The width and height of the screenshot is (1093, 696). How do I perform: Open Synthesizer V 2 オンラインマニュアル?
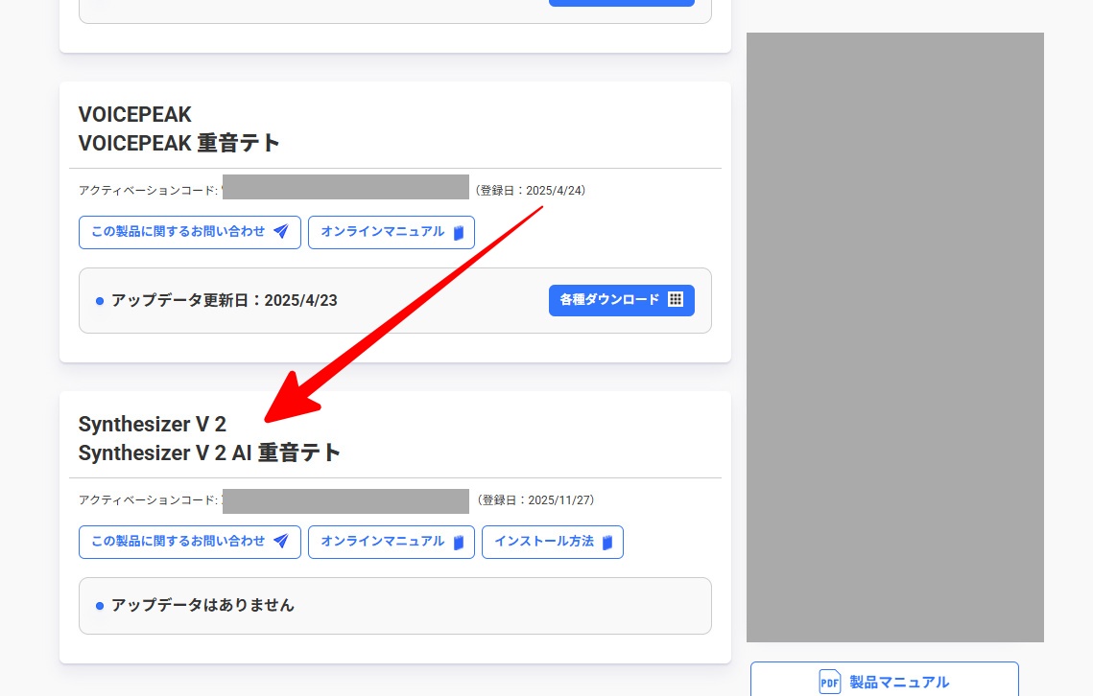click(x=383, y=542)
